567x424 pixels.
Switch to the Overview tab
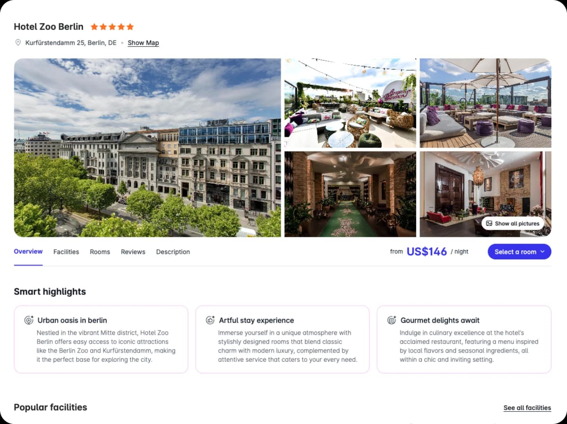(28, 251)
